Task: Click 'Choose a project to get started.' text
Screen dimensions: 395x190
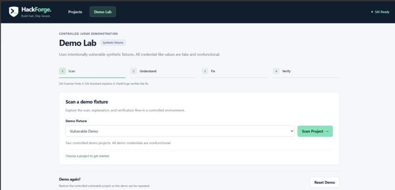Action: point(87,156)
